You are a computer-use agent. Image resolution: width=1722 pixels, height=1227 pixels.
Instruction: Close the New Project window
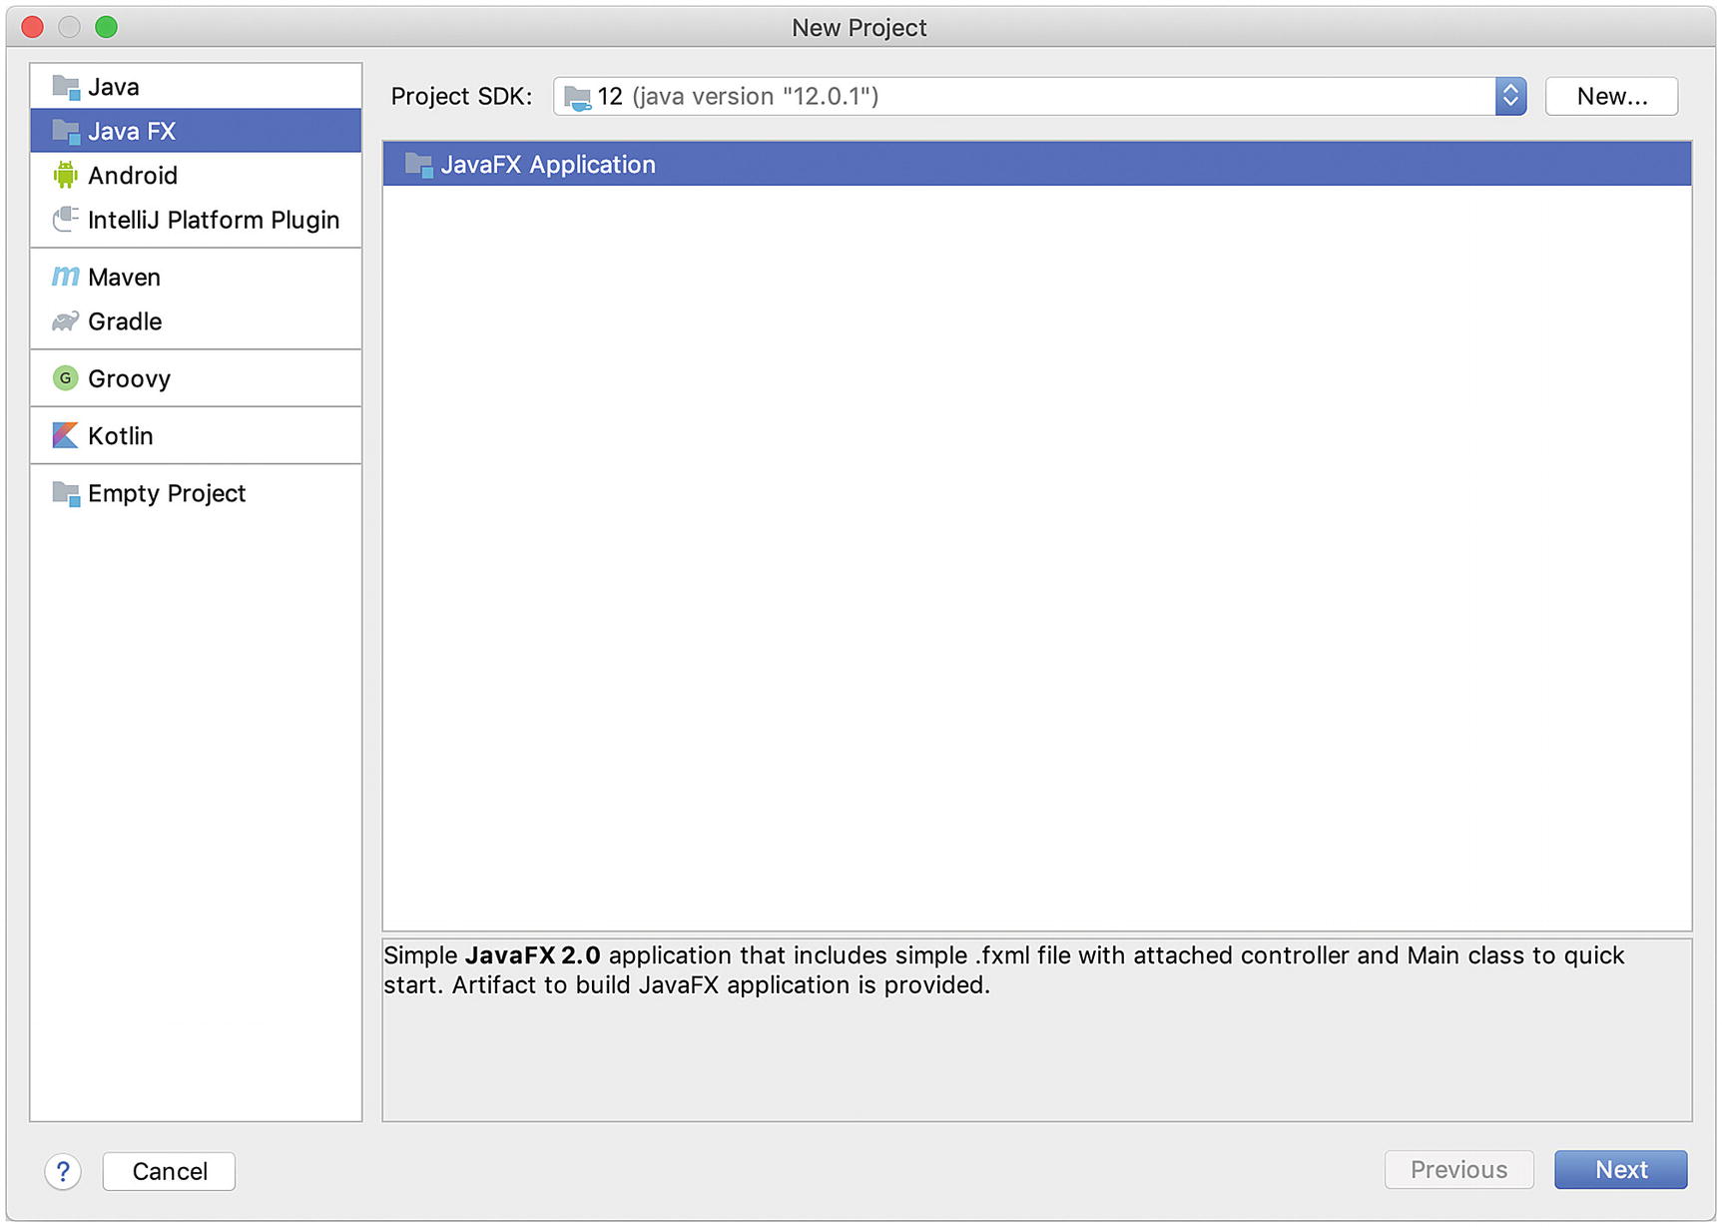pos(33,27)
